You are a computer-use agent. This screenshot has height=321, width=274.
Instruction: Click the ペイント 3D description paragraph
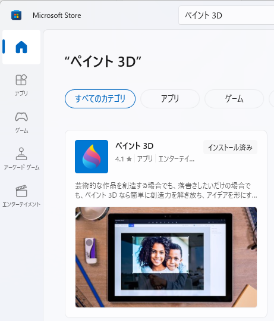coord(166,191)
